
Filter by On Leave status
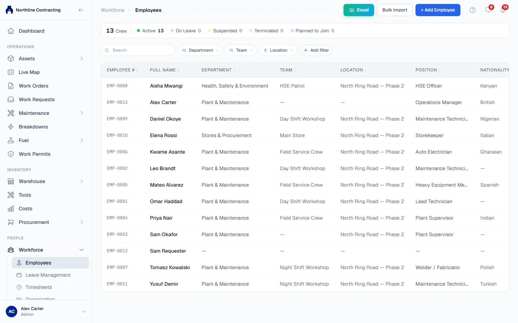pos(186,31)
